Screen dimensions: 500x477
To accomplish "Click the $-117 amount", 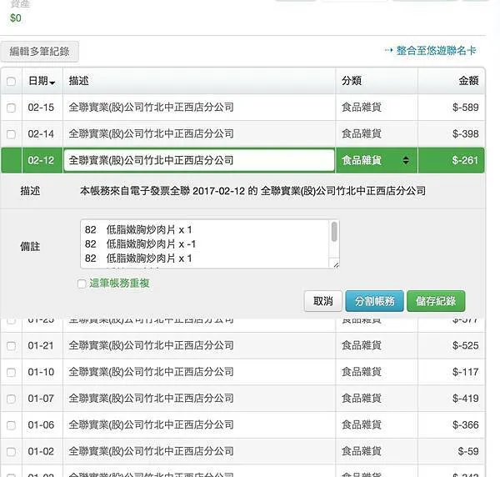I will point(465,372).
